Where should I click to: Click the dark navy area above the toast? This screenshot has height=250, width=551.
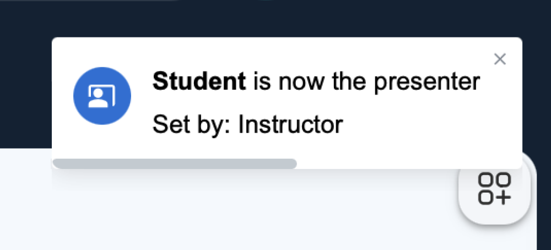[275, 18]
